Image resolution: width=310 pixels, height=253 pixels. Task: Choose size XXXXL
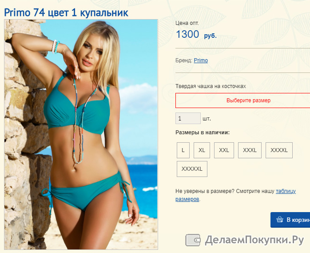[x=279, y=150]
